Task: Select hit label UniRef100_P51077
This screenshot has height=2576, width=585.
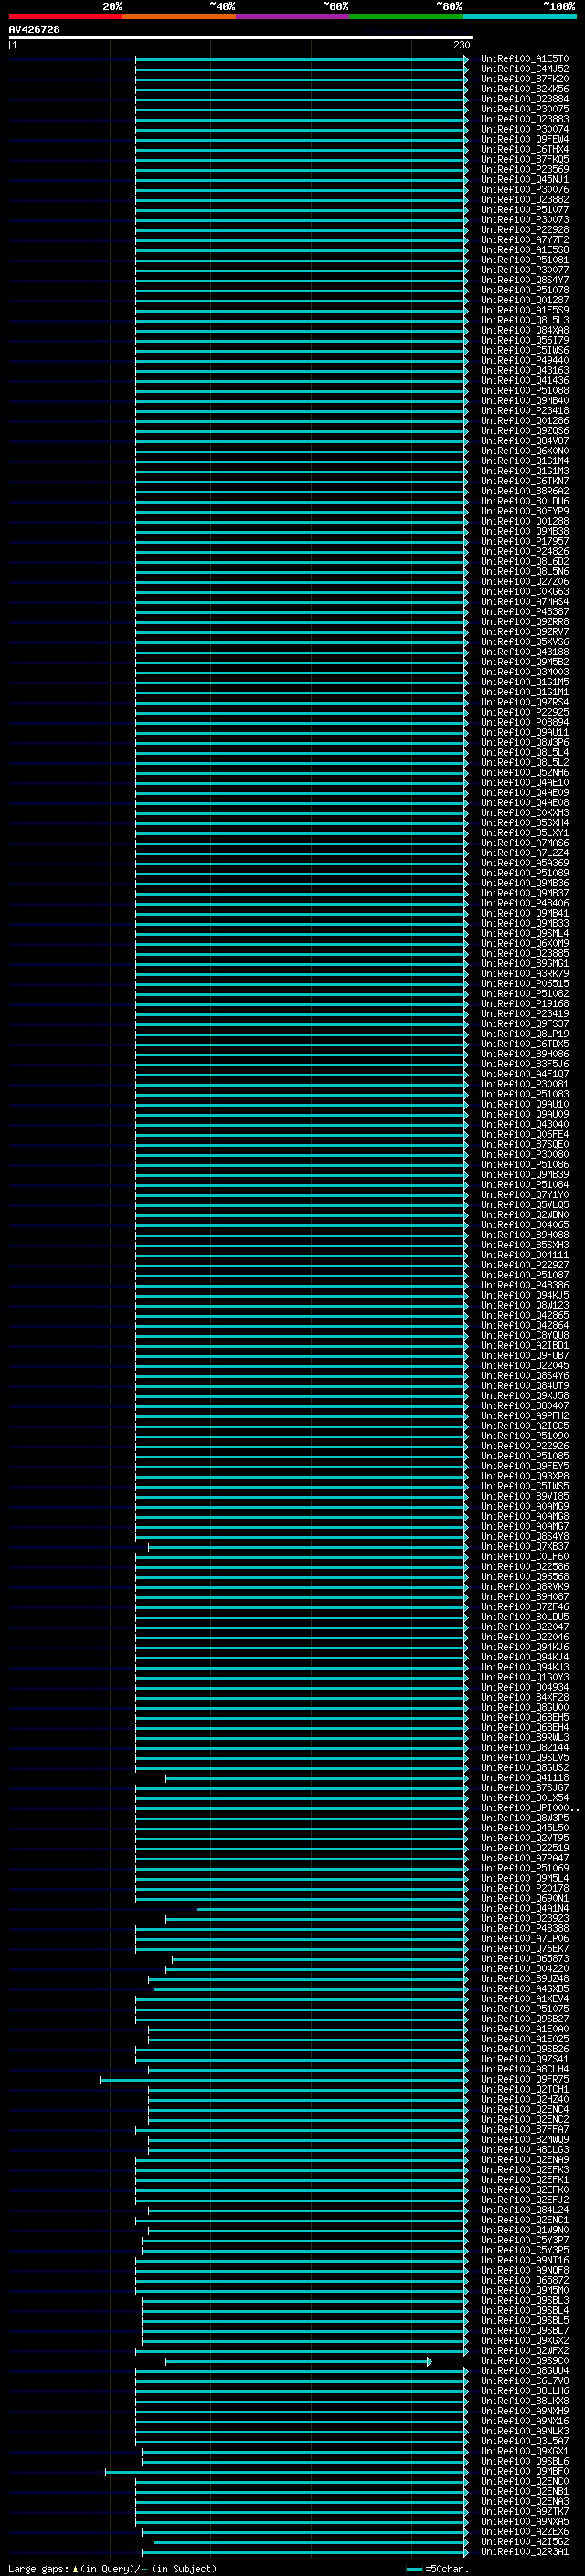Action: [524, 210]
